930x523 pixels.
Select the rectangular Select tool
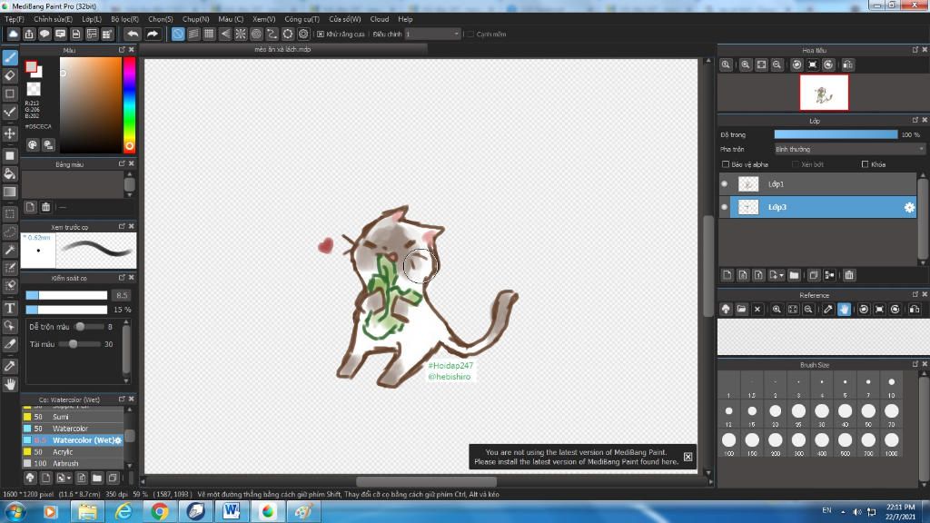point(10,213)
